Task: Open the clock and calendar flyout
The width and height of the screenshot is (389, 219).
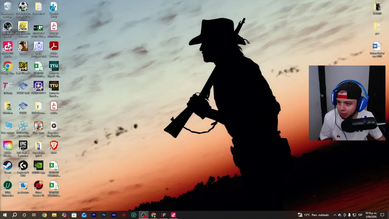Action: pyautogui.click(x=371, y=215)
